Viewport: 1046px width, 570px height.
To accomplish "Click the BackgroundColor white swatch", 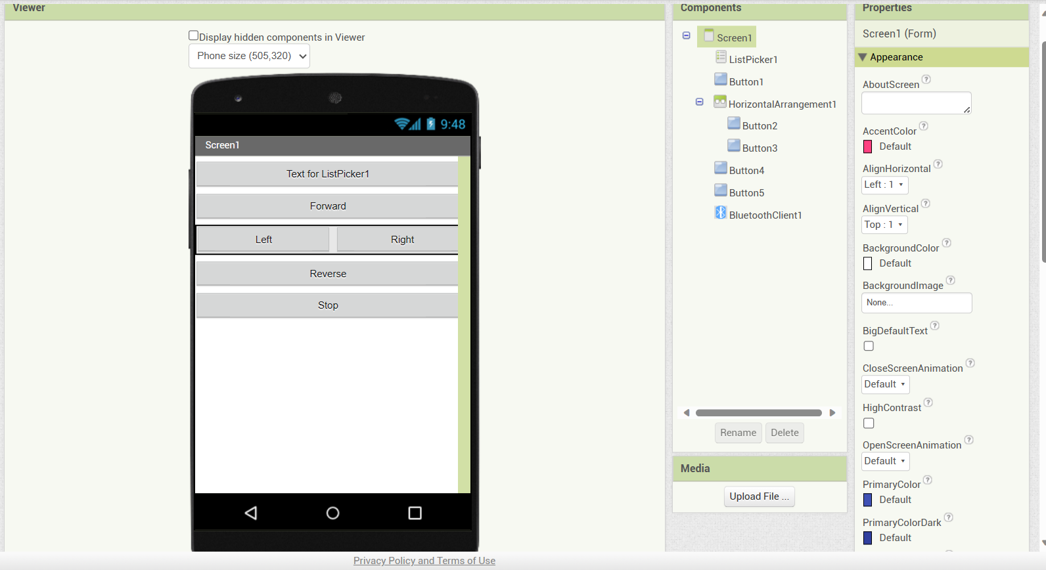I will tap(867, 264).
